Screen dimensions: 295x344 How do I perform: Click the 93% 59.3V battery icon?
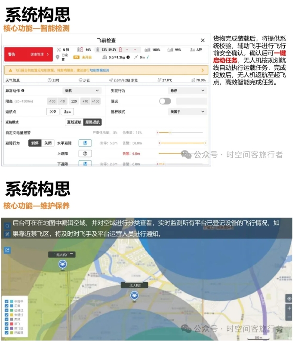(x=98, y=49)
